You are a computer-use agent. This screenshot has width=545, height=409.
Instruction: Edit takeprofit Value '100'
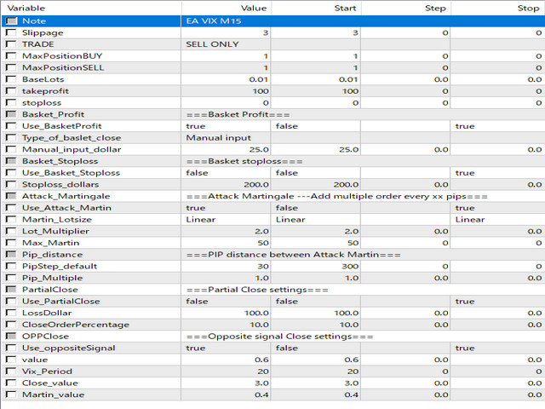point(226,91)
